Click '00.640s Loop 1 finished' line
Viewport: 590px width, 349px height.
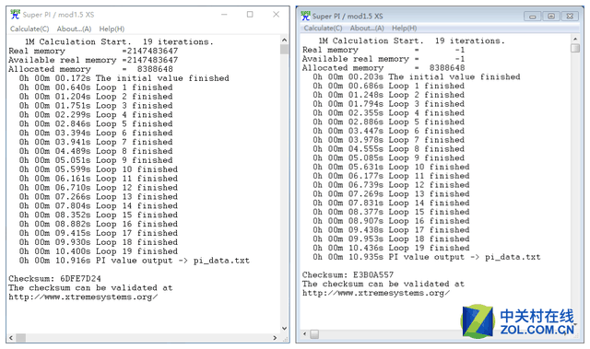96,87
